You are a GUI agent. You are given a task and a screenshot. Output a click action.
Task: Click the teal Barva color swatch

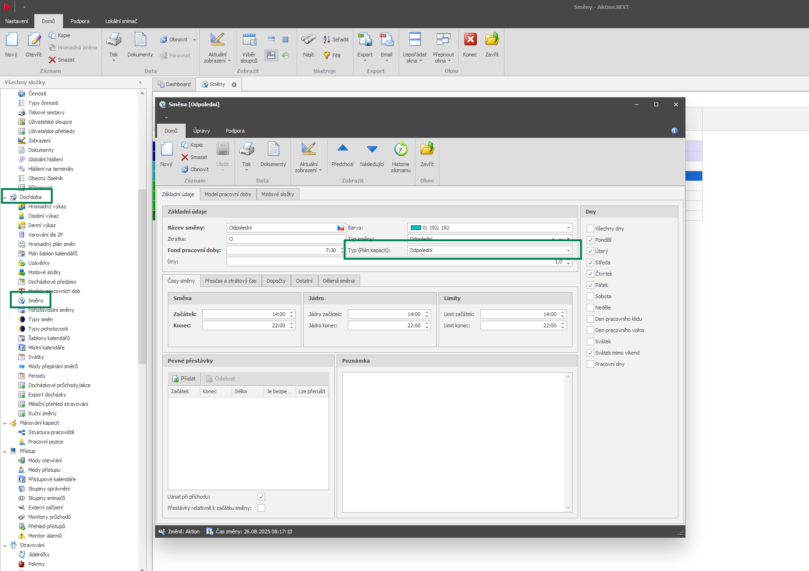(x=416, y=228)
